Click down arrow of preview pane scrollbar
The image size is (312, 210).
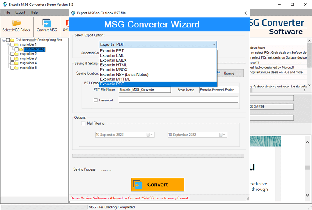tap(307, 195)
